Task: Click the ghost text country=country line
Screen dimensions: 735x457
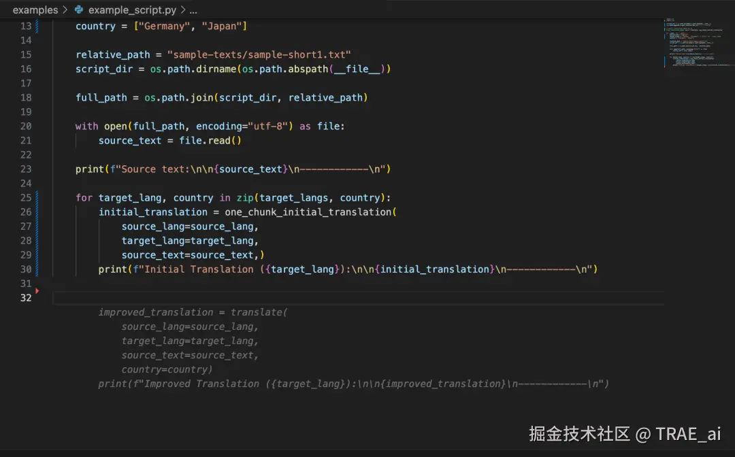Action: pyautogui.click(x=167, y=370)
